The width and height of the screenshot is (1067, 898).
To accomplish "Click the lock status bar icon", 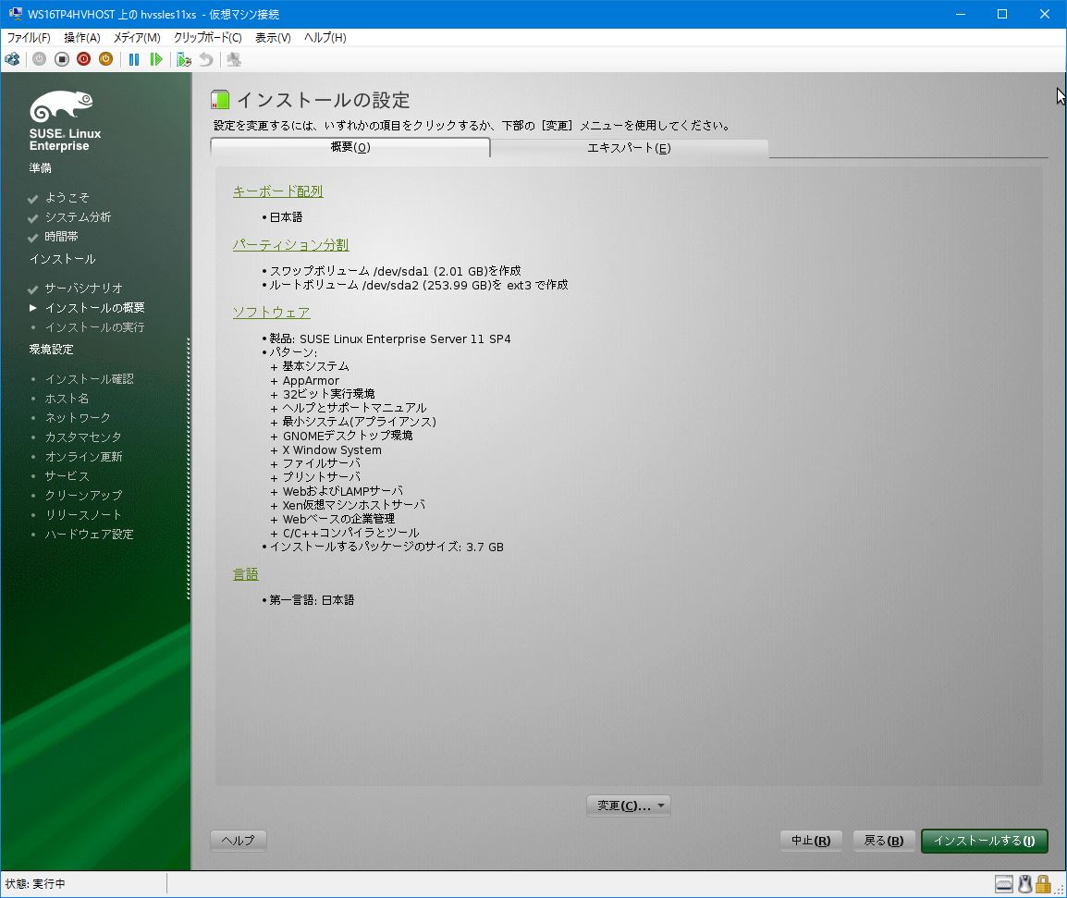I will click(x=1043, y=884).
